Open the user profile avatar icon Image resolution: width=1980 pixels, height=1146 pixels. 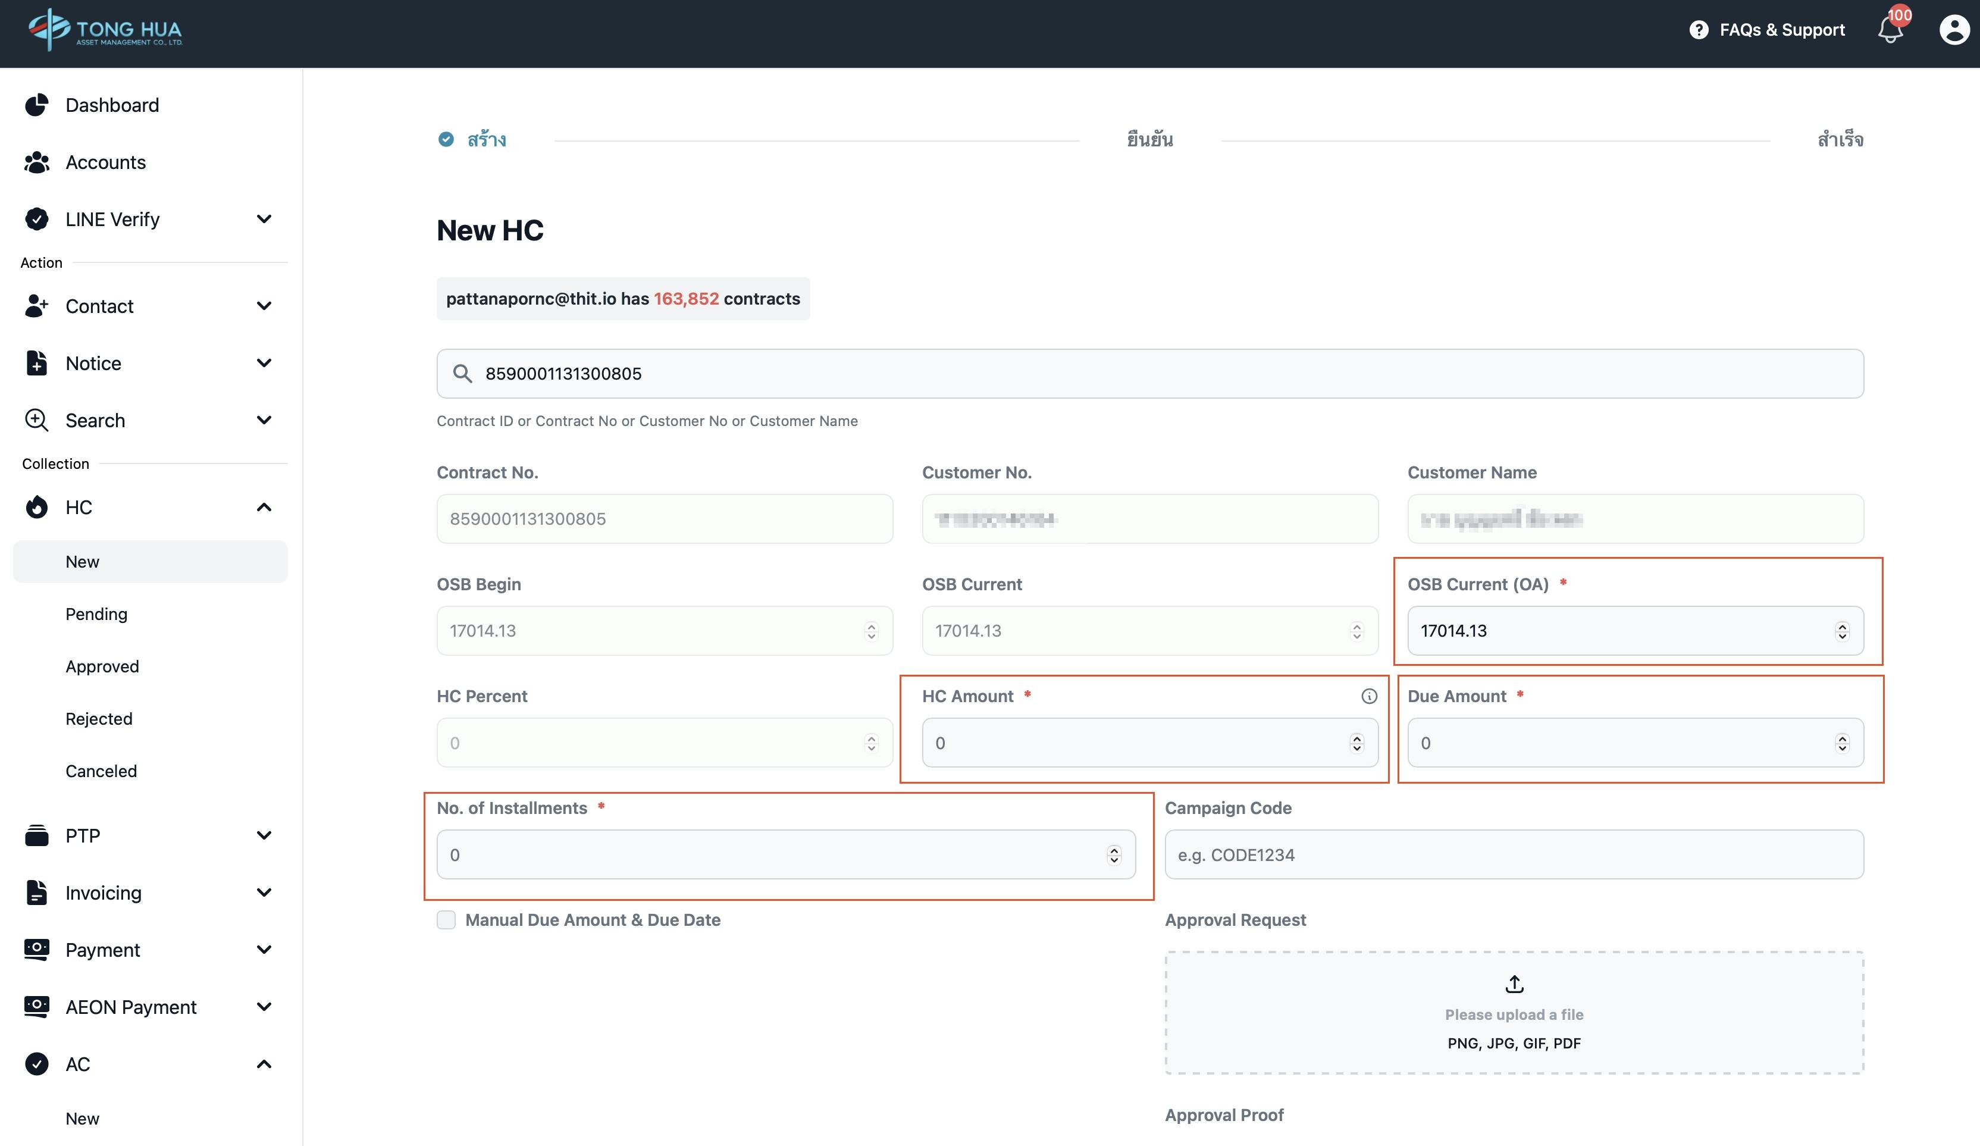pyautogui.click(x=1953, y=31)
